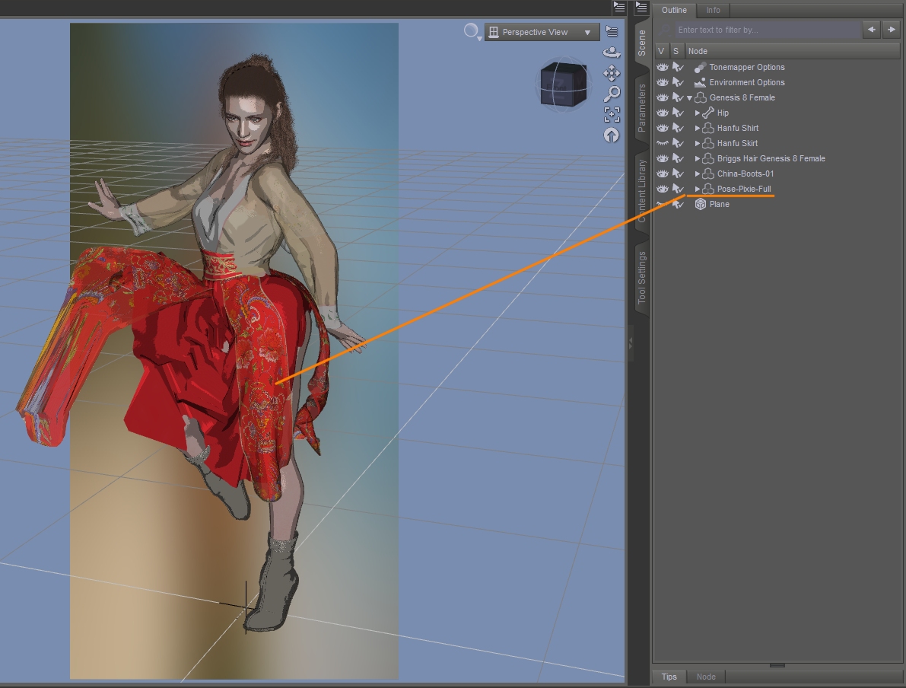
Task: Click the Environment Options node icon
Action: tap(700, 83)
